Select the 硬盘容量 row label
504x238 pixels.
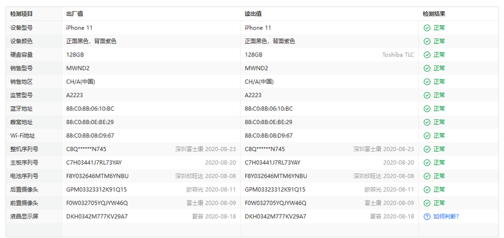click(21, 55)
